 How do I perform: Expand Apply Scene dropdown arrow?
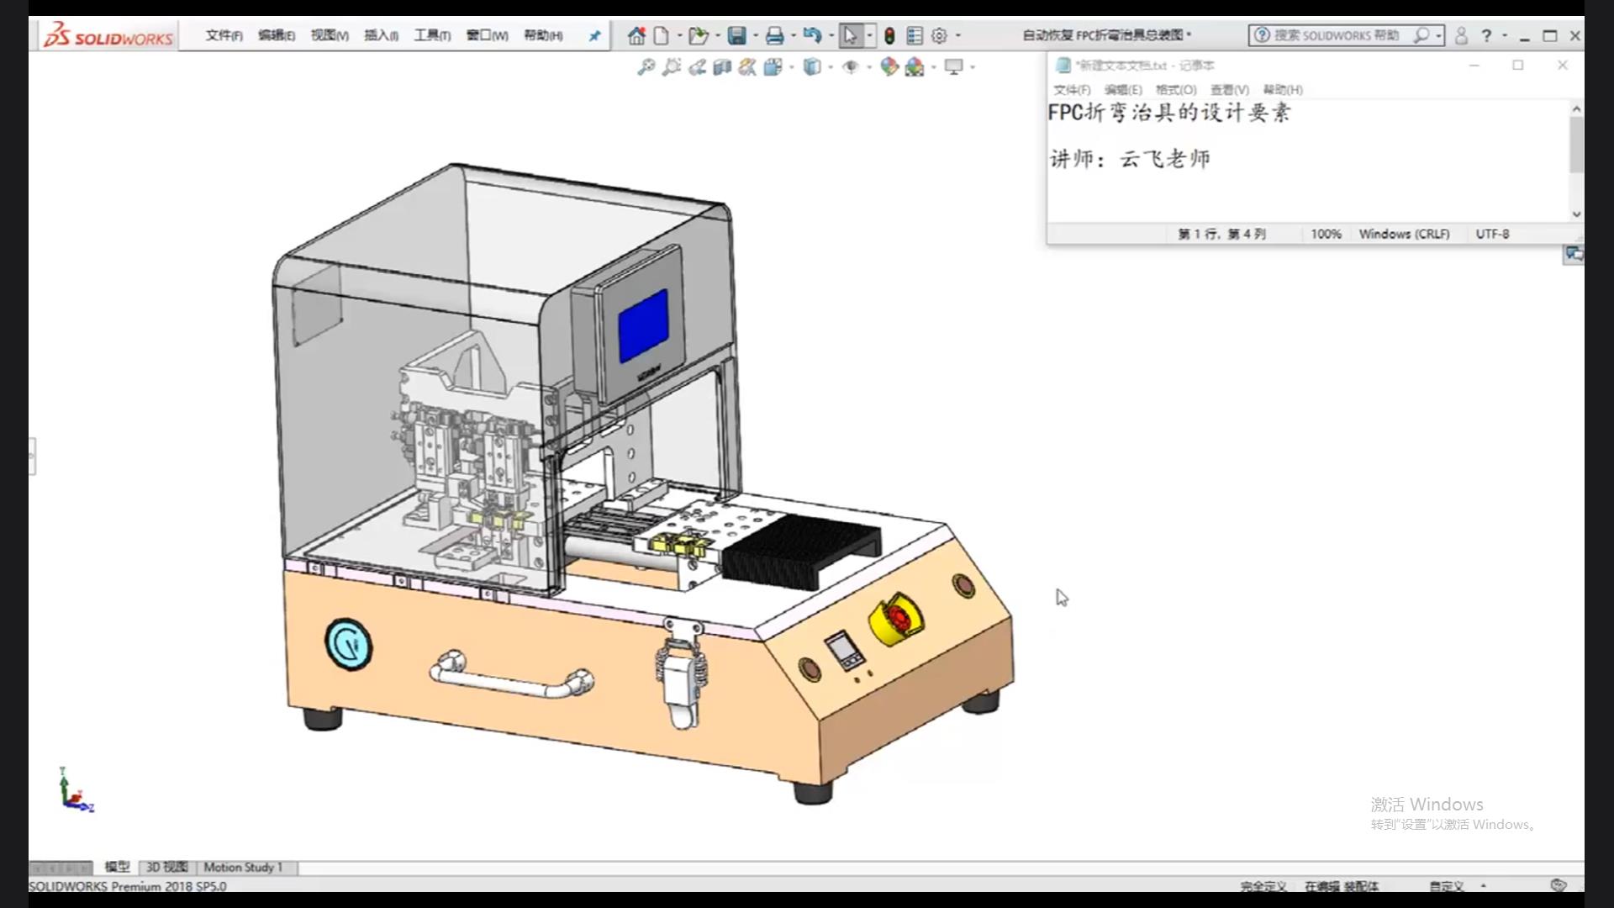point(933,66)
